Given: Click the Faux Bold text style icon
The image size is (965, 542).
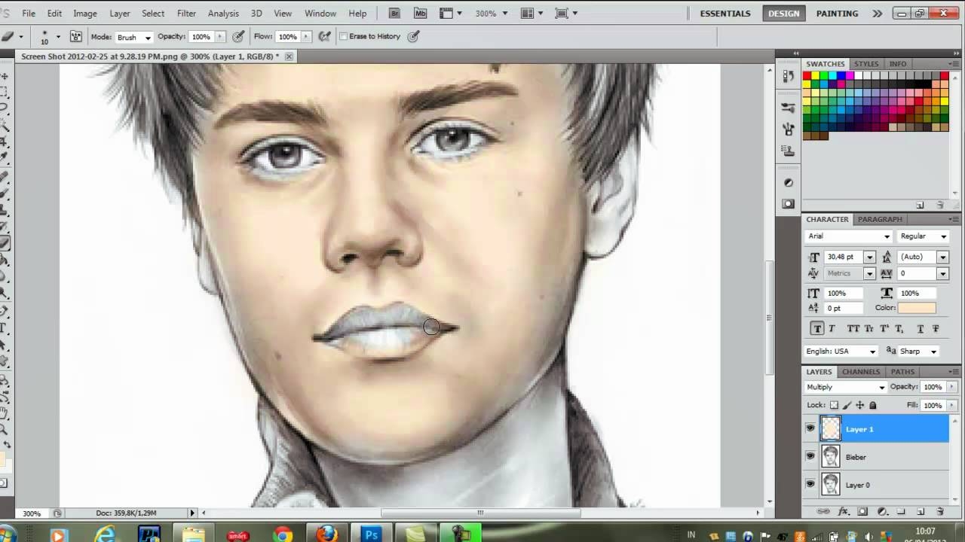Looking at the screenshot, I should point(816,328).
